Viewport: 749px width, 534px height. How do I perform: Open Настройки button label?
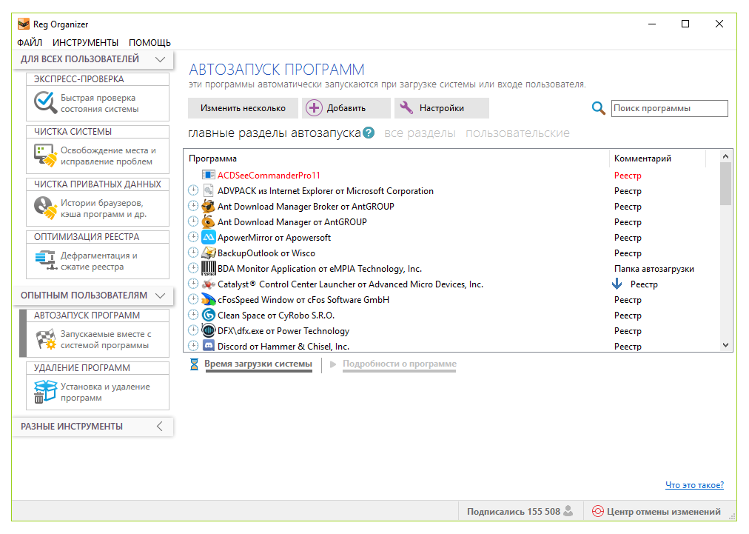[442, 108]
